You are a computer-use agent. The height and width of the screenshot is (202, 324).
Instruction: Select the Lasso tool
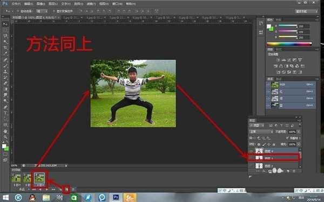pyautogui.click(x=5, y=36)
